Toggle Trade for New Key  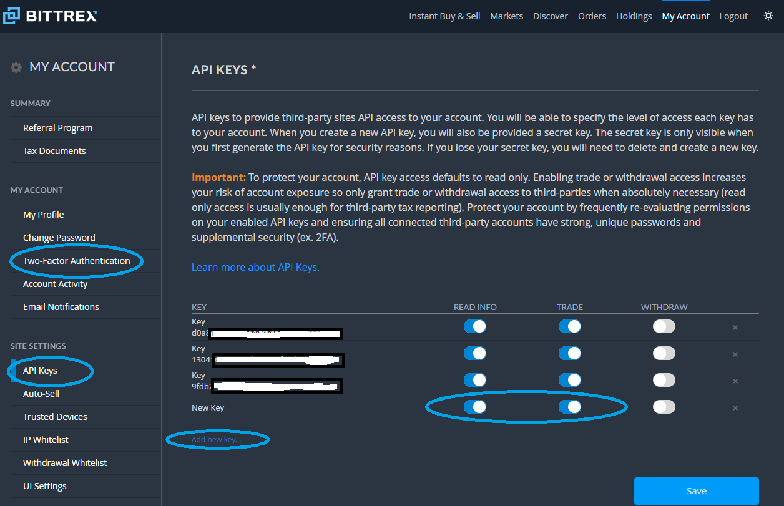click(570, 407)
